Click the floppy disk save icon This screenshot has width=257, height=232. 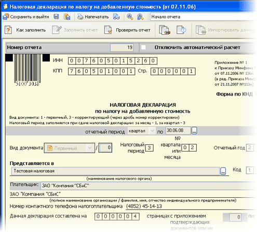pyautogui.click(x=56, y=17)
